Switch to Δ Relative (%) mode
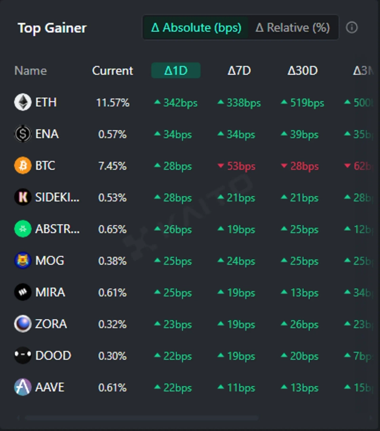Viewport: 380px width, 431px height. (293, 28)
